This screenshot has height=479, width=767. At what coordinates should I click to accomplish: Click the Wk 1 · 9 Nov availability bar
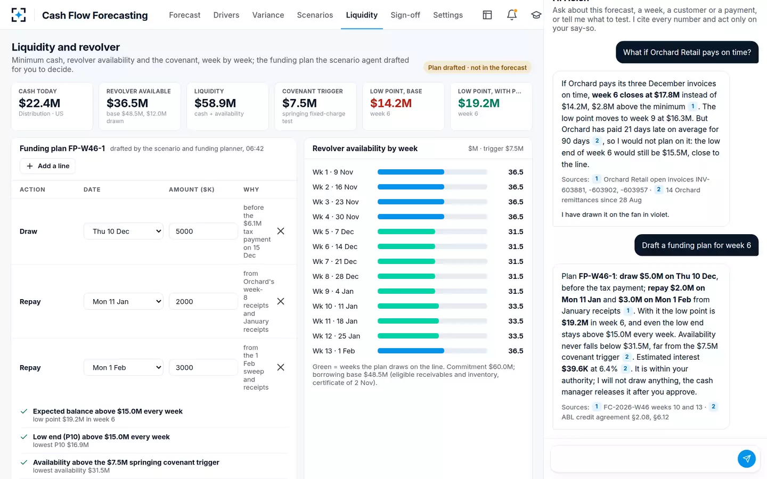pyautogui.click(x=432, y=172)
